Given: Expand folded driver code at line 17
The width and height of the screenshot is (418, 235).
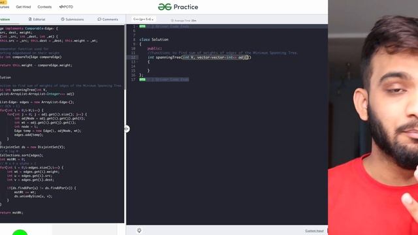Looking at the screenshot, I should click(142, 80).
